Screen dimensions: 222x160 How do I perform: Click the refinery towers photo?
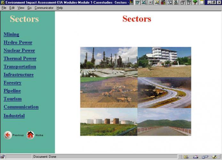pyautogui.click(x=109, y=62)
